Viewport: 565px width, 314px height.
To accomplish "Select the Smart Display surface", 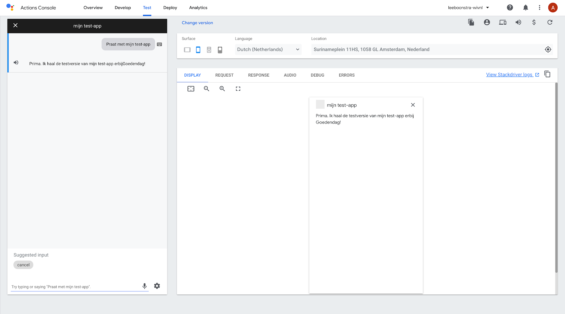I will [187, 50].
